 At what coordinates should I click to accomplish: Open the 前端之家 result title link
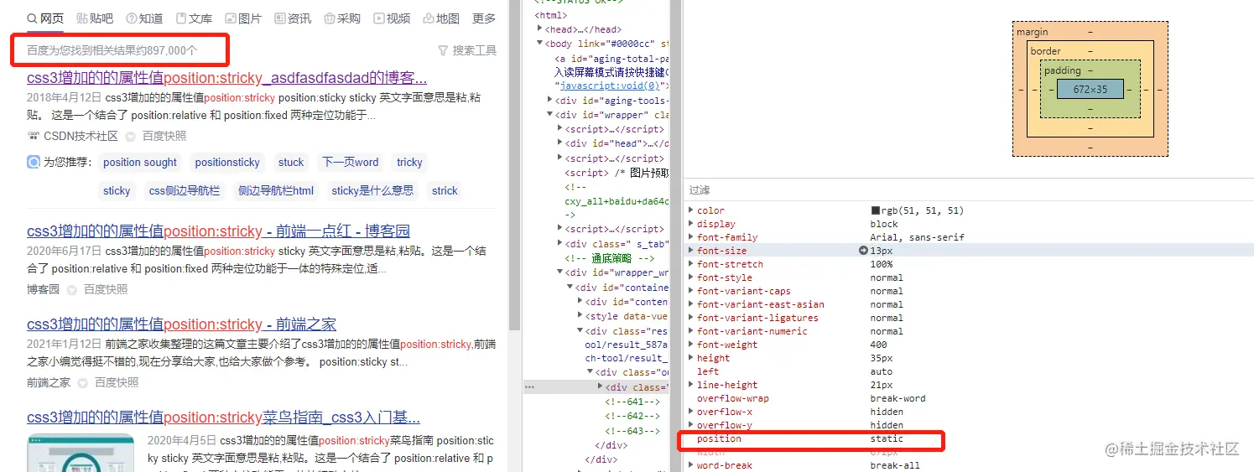pos(181,324)
